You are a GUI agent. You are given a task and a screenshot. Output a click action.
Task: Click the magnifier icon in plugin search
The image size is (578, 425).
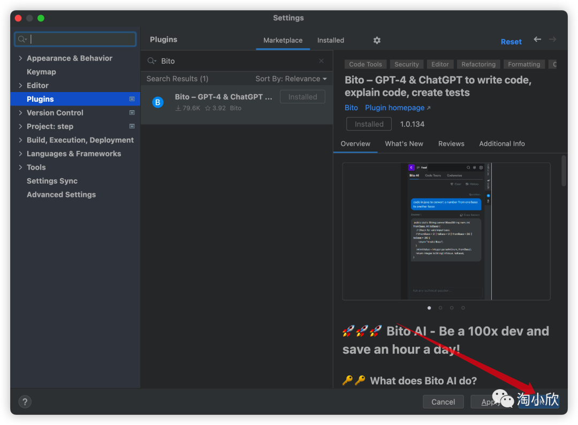pyautogui.click(x=152, y=61)
